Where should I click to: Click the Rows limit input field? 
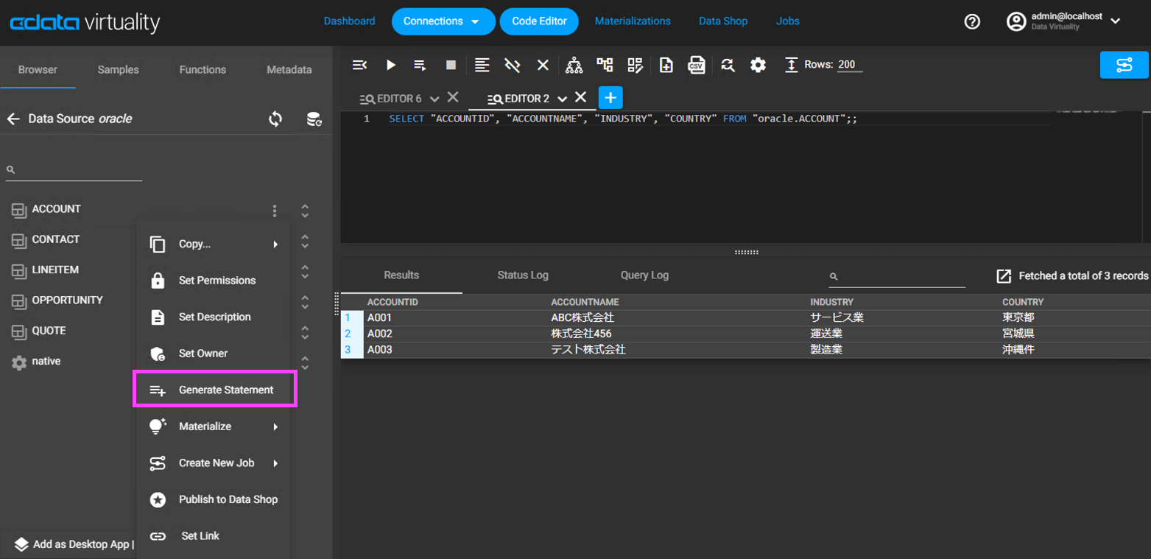pos(849,65)
